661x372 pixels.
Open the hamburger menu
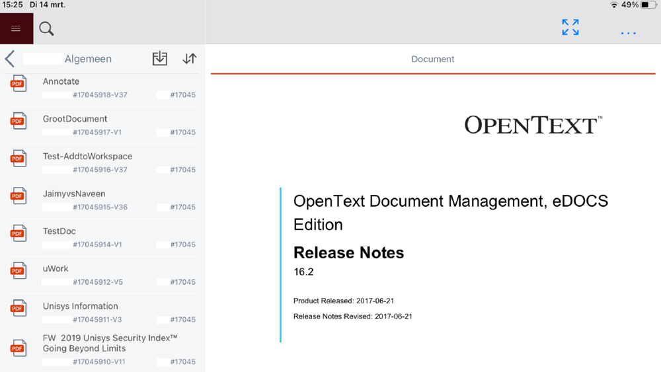click(x=16, y=28)
